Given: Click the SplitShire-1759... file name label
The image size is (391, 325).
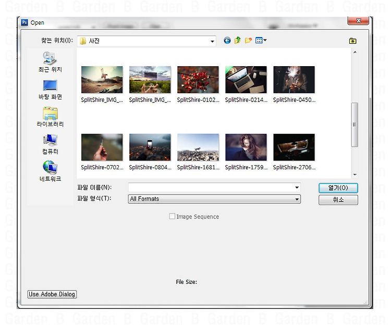Looking at the screenshot, I should [x=246, y=167].
